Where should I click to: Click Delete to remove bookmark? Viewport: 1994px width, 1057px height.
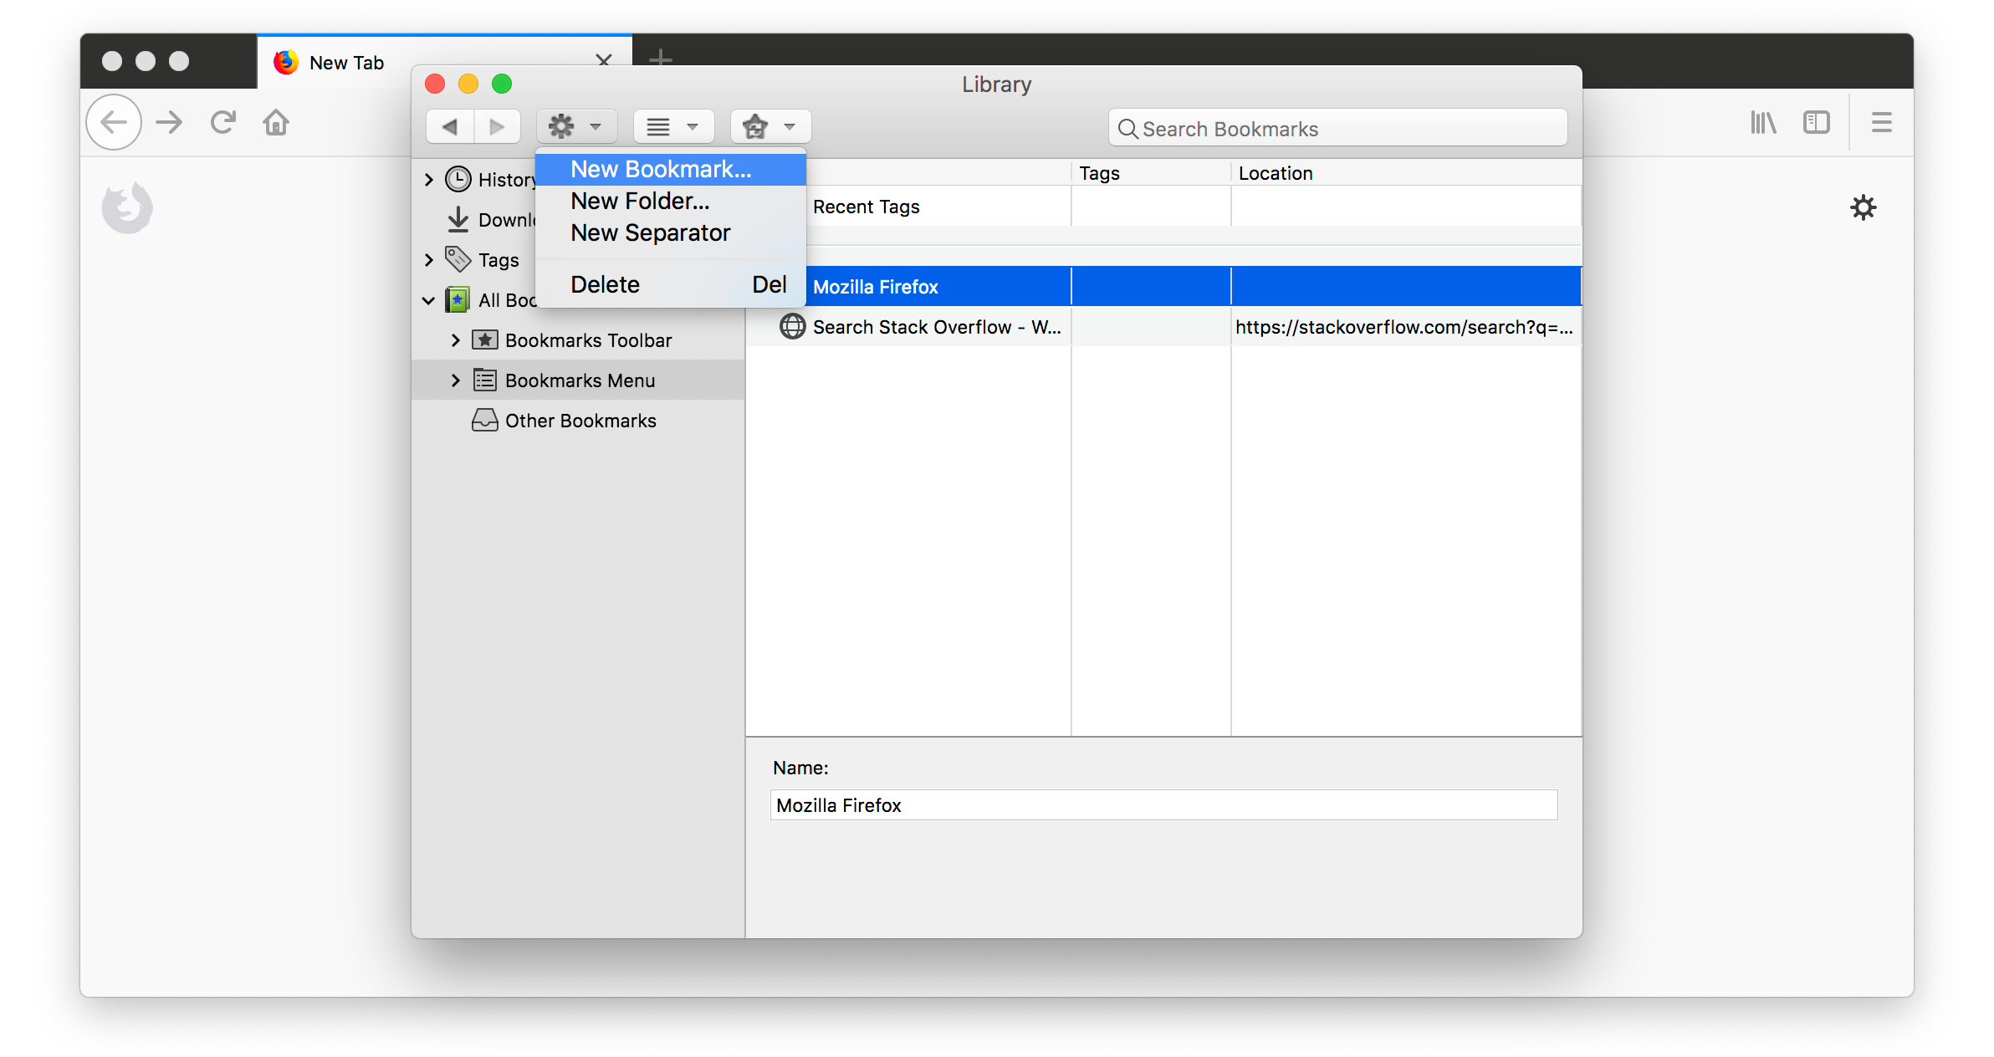click(604, 284)
